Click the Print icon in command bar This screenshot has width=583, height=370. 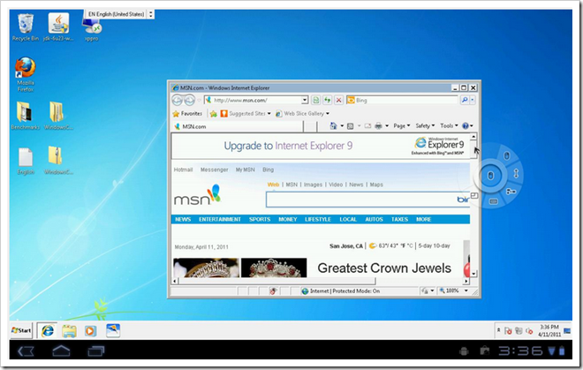pos(378,126)
